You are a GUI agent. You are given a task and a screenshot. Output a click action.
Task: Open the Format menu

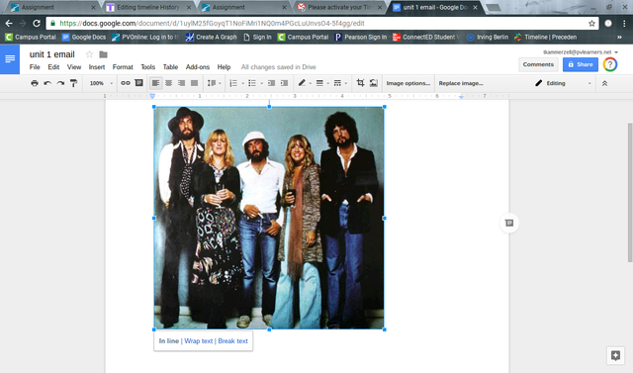click(x=123, y=67)
